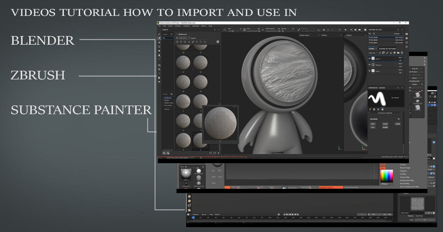The image size is (443, 232).
Task: Select the Smudge tool in Substance Painter toolbar
Action: [159, 51]
